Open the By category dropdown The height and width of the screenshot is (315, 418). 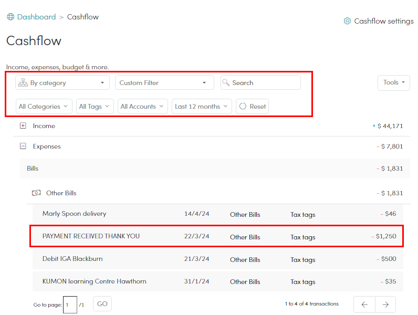62,83
